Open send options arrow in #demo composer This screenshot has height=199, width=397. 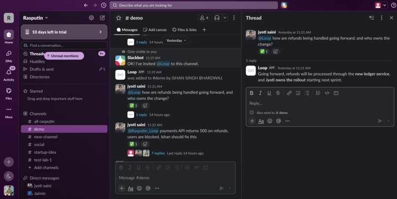230,188
